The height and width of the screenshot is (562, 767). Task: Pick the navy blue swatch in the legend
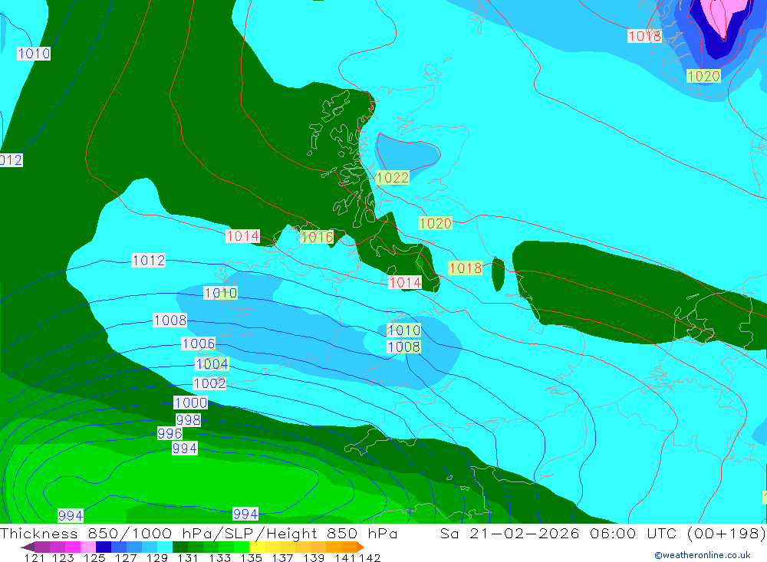[104, 547]
